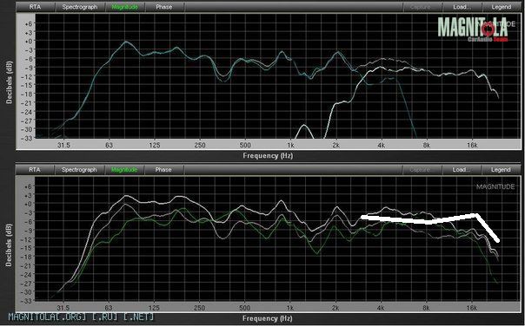Open Phase tab in lower panel
Screen dimensions: 525x326
[163, 170]
